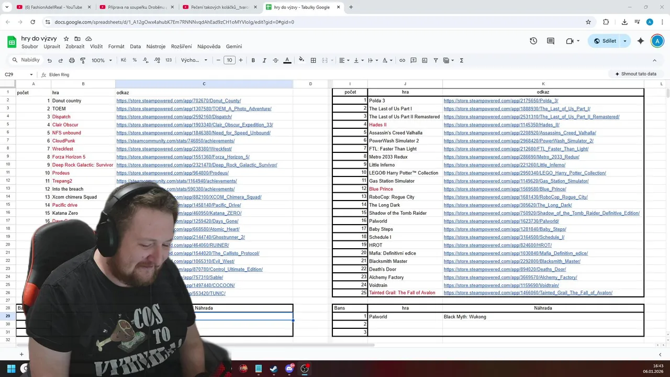Click the Insert comment icon

point(414,60)
